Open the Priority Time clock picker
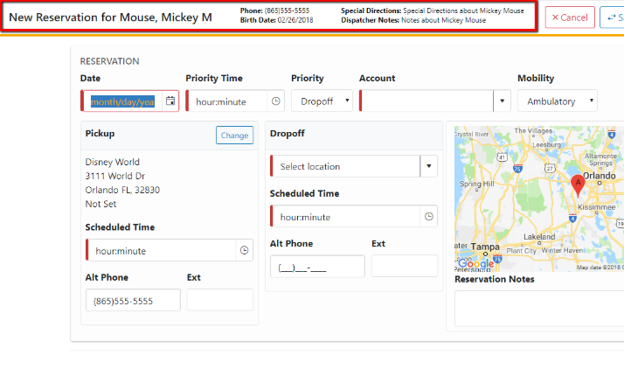 (276, 101)
